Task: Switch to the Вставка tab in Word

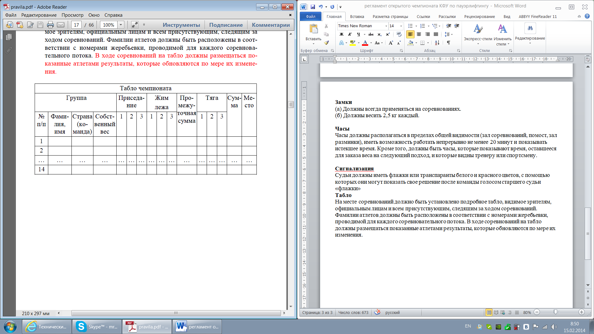Action: tap(357, 17)
